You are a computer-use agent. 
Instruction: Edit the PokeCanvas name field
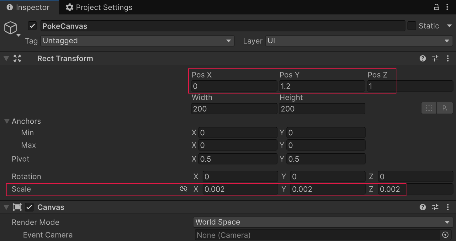pos(223,26)
